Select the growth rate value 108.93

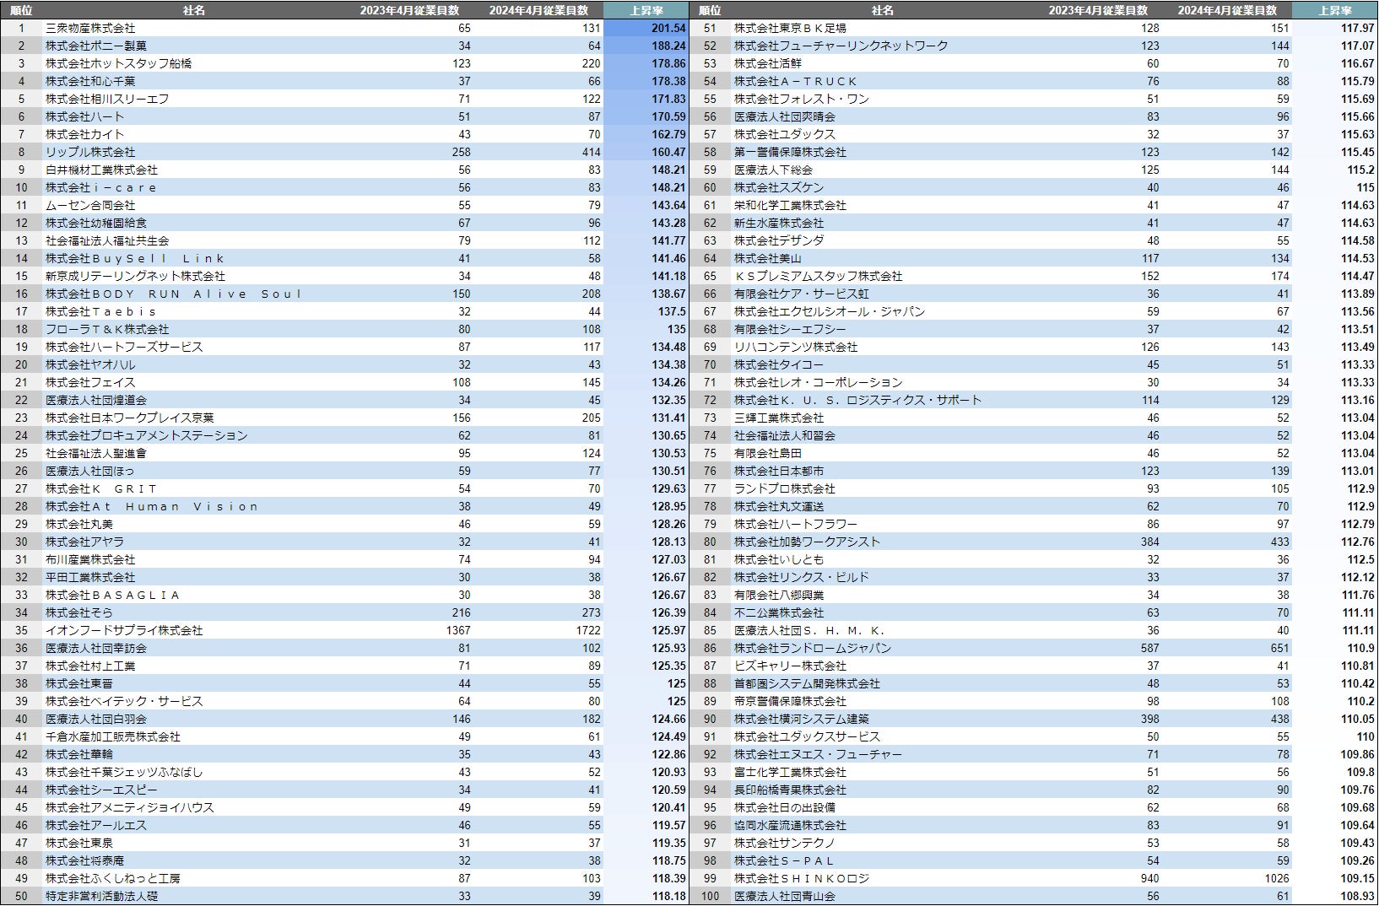[1335, 896]
